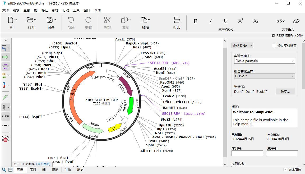Screen dimensions: 305x174
Task: Click the 改变... methylation button
Action: pos(285,92)
